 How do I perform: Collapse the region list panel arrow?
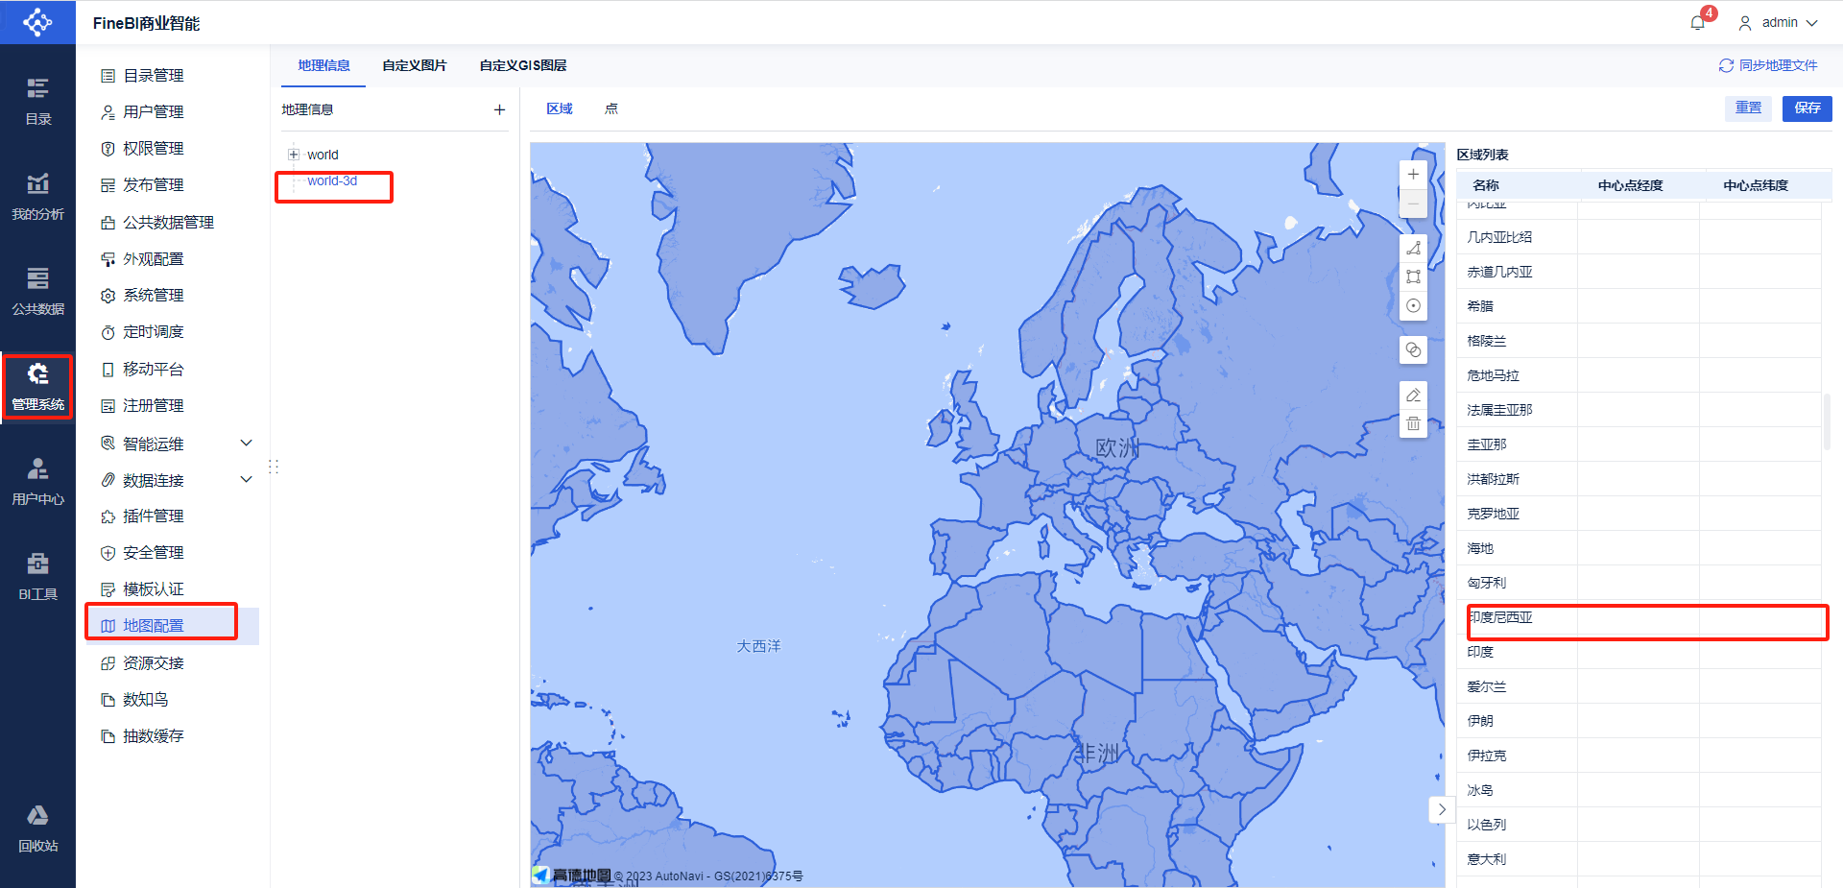click(x=1441, y=809)
